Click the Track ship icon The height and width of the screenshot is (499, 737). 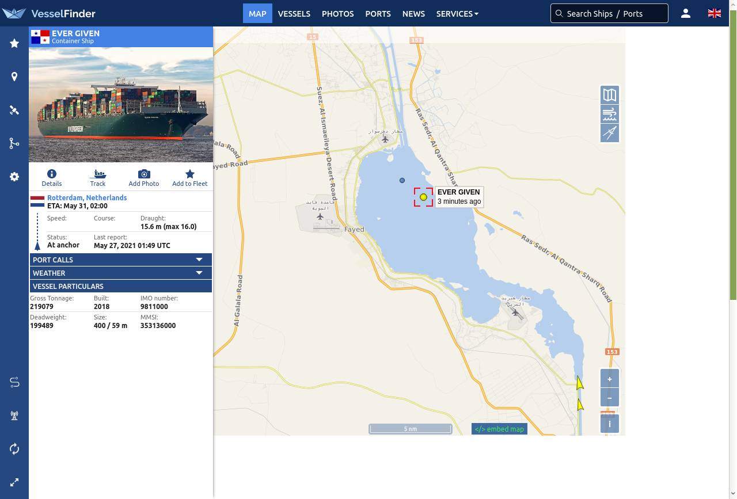click(98, 178)
